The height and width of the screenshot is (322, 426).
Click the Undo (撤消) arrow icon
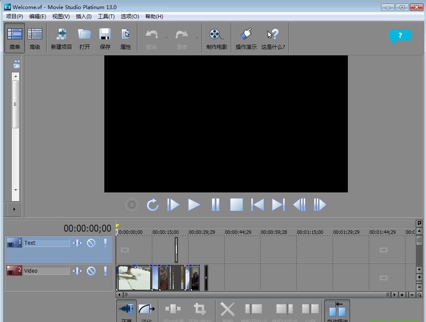point(151,34)
